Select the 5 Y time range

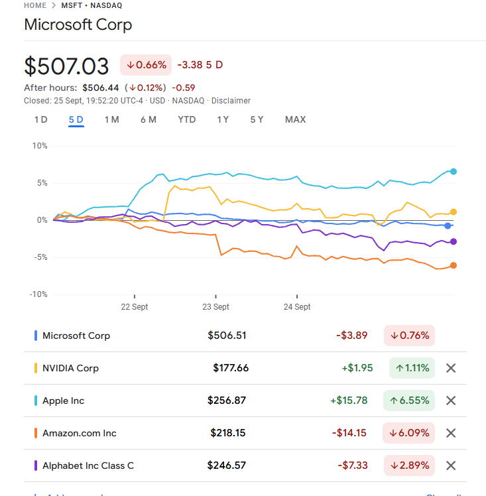tap(257, 120)
